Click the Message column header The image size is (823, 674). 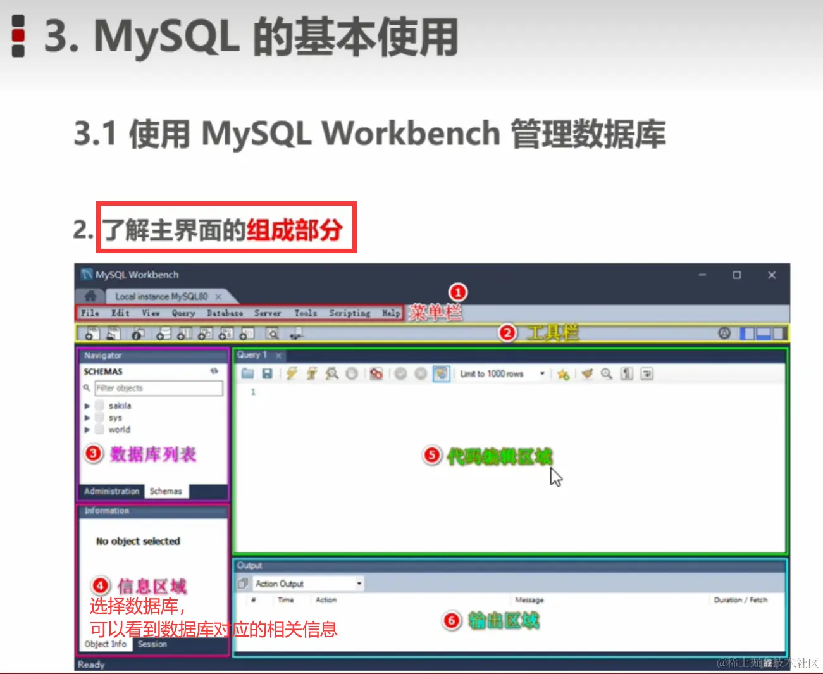pyautogui.click(x=529, y=600)
